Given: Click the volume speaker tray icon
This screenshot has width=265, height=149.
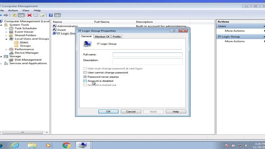Looking at the screenshot, I should (247, 145).
